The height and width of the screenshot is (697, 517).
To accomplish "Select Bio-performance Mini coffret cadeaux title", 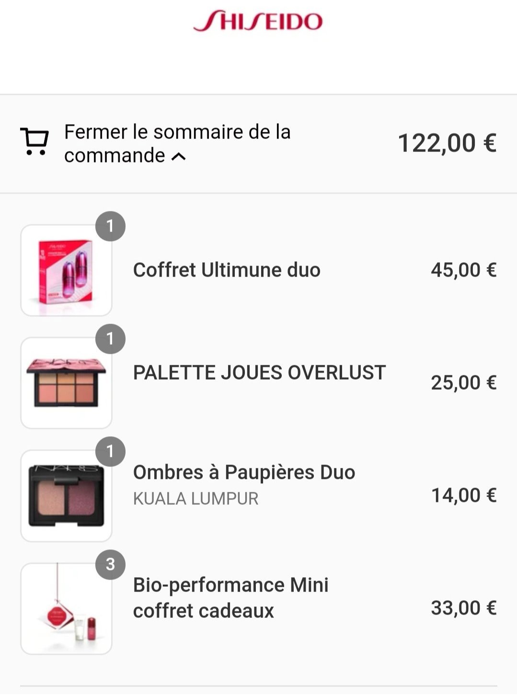I will pyautogui.click(x=230, y=598).
